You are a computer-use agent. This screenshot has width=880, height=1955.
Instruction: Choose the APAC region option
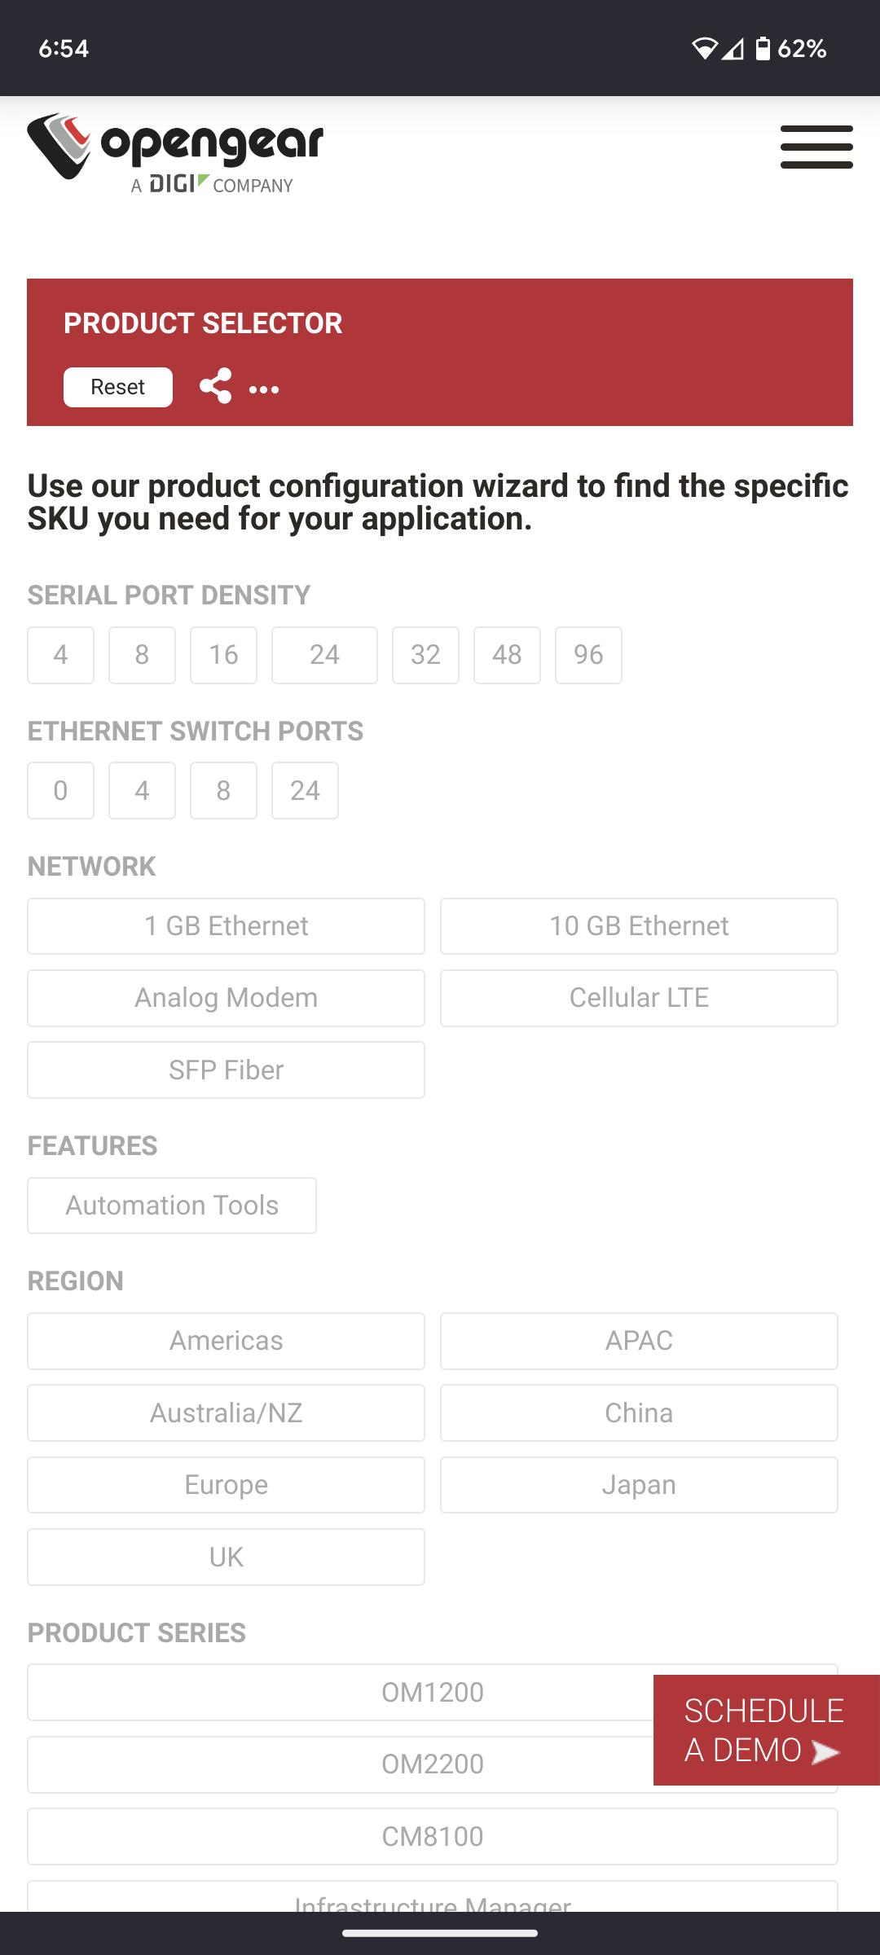tap(639, 1341)
